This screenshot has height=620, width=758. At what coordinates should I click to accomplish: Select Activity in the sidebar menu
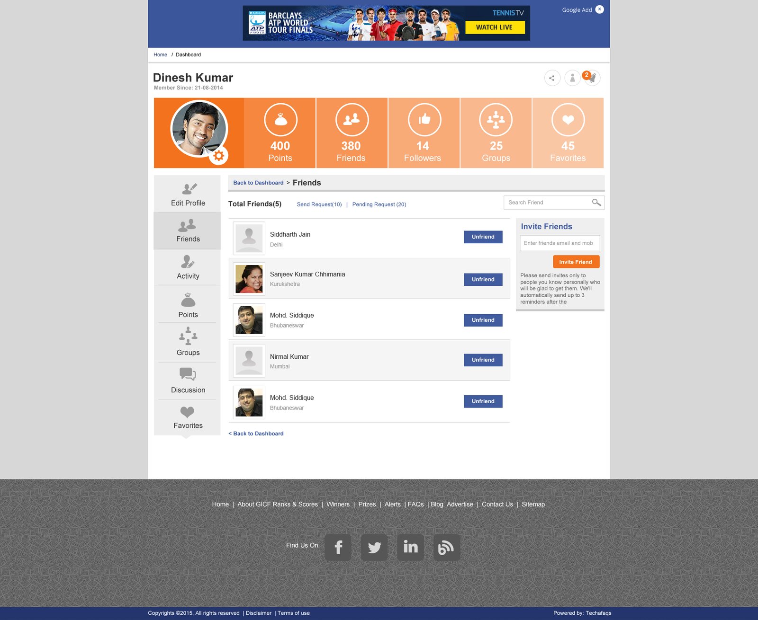188,267
